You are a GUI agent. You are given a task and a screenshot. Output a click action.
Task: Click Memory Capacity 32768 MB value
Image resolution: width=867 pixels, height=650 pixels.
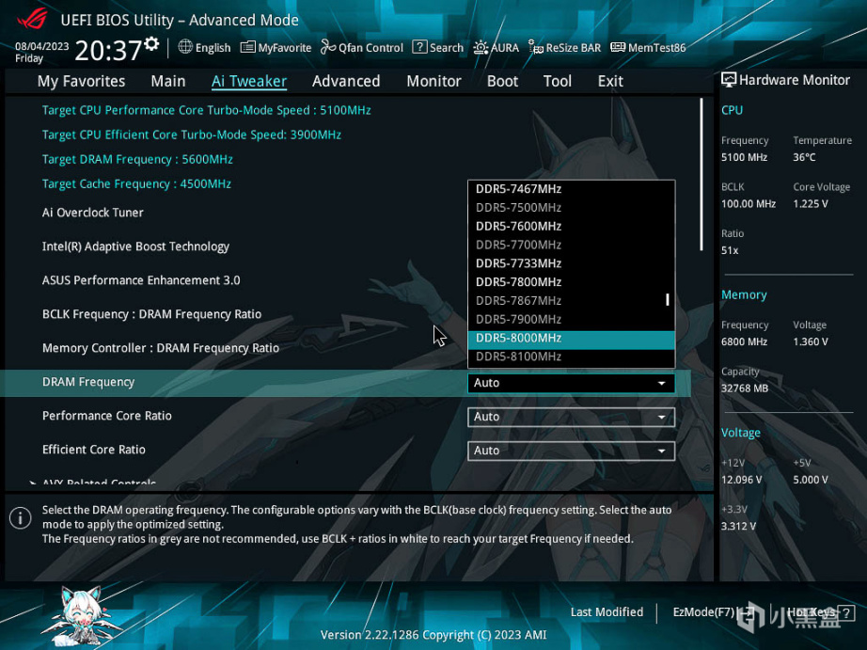[744, 388]
